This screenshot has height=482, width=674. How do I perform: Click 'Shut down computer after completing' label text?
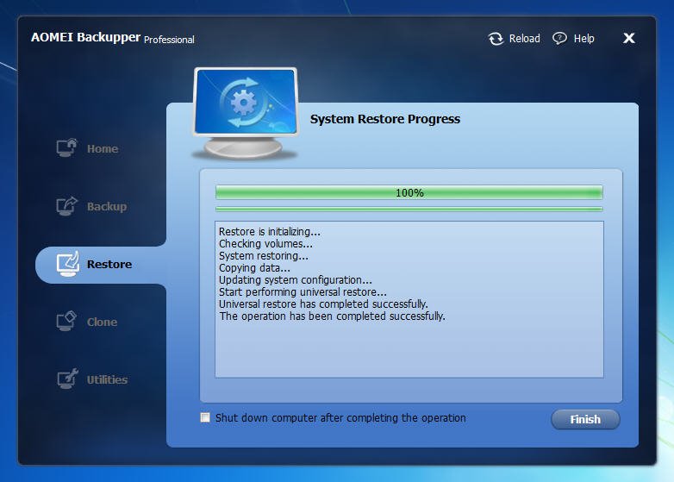tap(340, 418)
